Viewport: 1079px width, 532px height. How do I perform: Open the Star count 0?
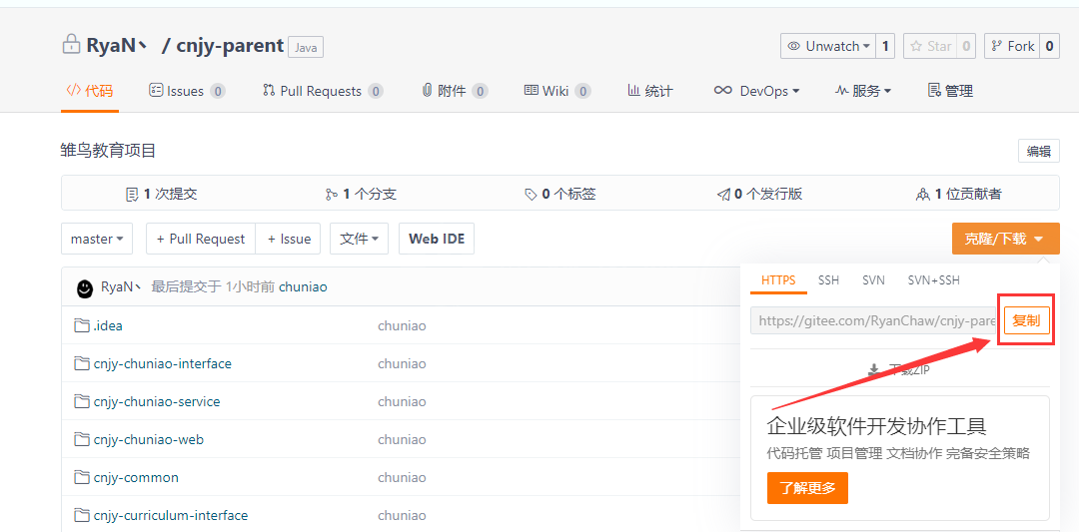tap(966, 46)
